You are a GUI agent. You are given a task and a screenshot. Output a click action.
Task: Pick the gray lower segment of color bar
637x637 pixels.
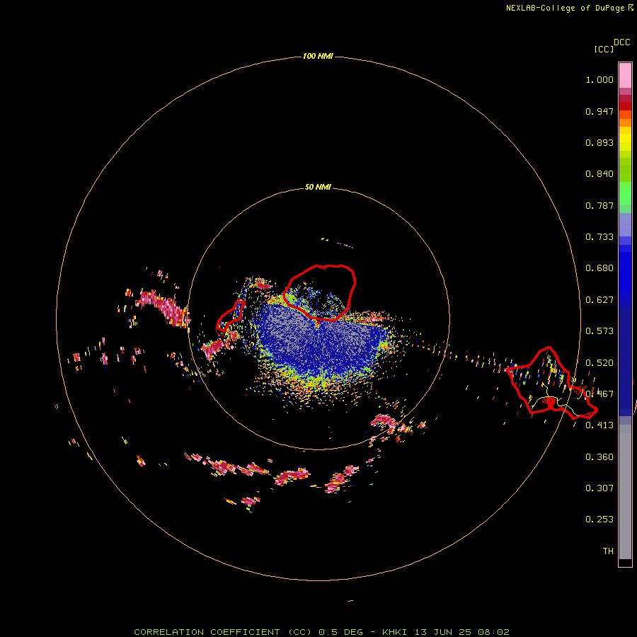click(625, 492)
